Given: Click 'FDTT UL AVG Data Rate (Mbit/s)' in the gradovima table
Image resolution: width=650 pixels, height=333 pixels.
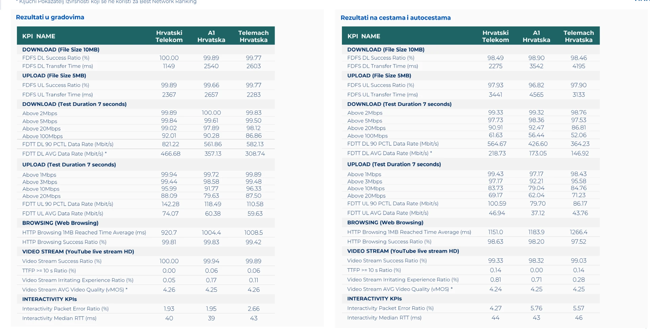Looking at the screenshot, I should click(63, 213).
